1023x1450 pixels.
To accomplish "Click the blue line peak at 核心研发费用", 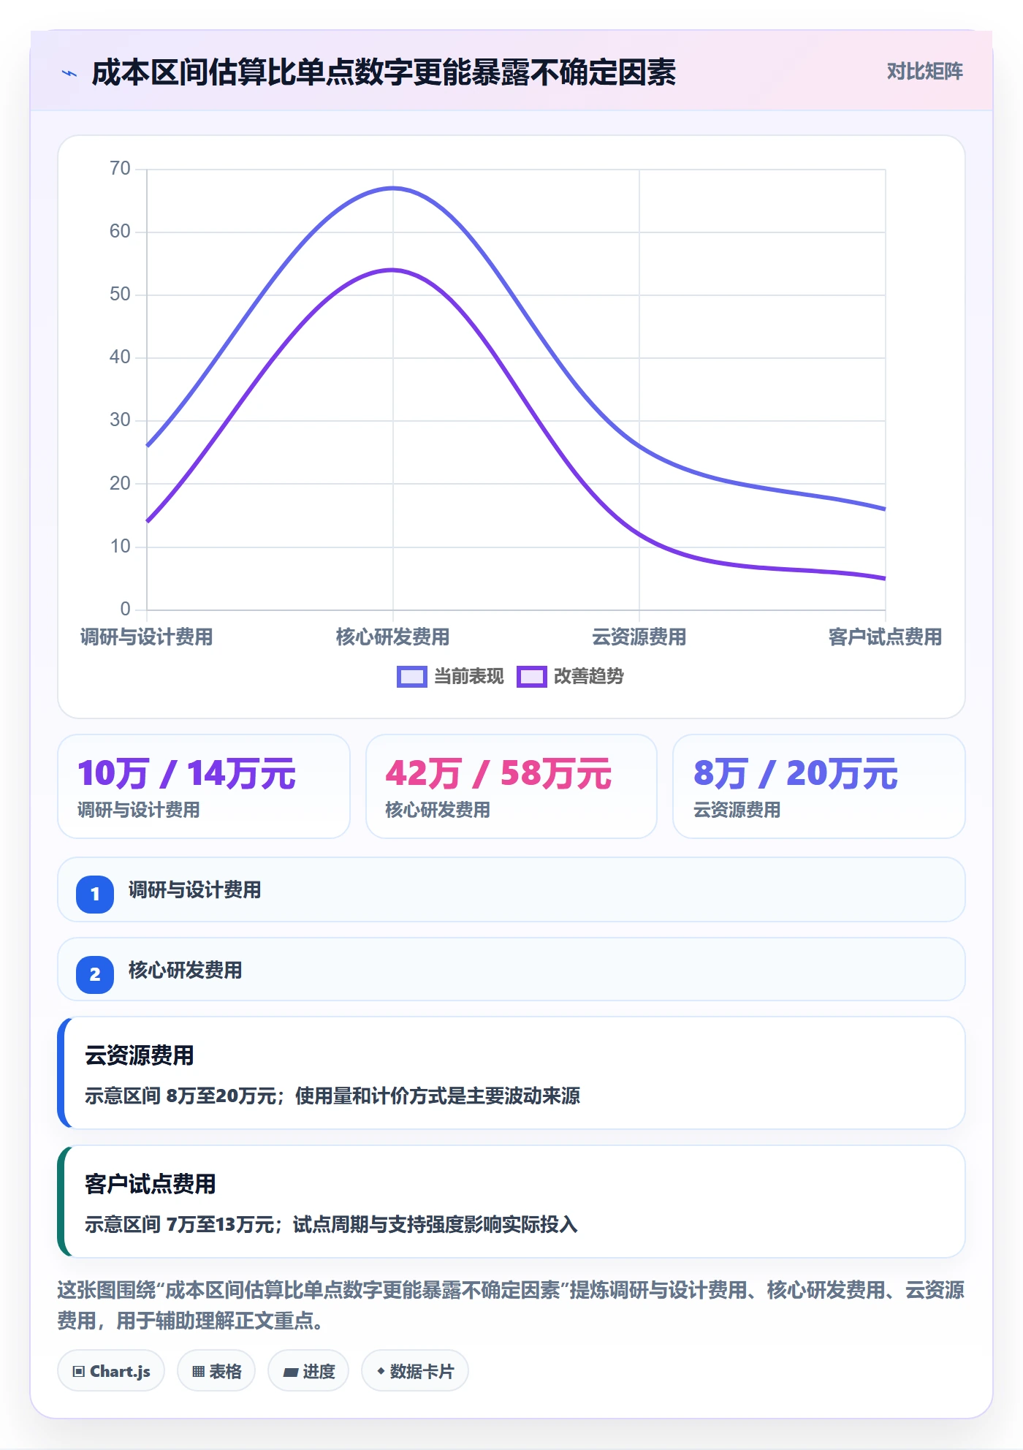I will (x=393, y=189).
